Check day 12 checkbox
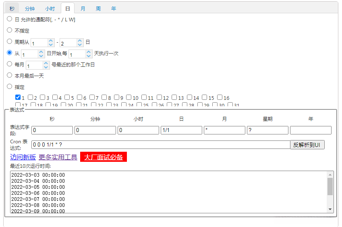 160,97
